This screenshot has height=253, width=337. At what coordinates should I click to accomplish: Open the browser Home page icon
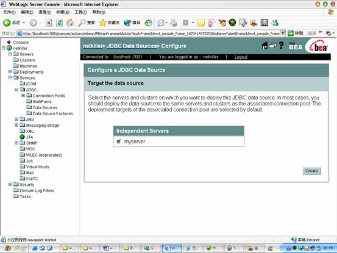(70, 23)
